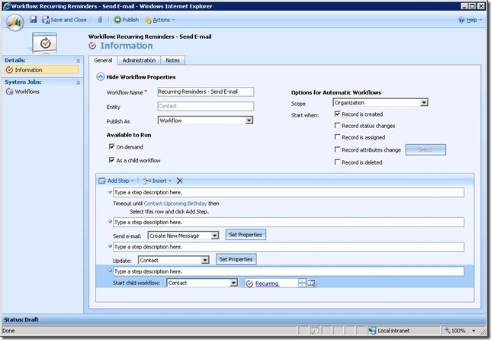This screenshot has width=491, height=340.
Task: Toggle the As a child workflow checkbox
Action: tap(111, 160)
